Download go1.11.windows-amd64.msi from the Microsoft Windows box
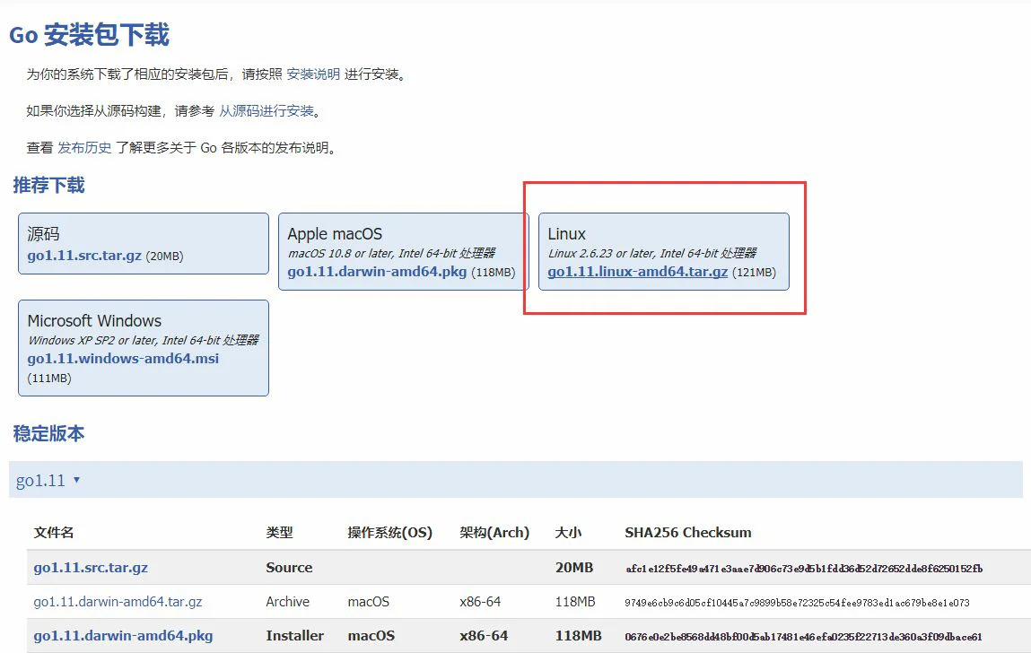1031x653 pixels. coord(123,359)
